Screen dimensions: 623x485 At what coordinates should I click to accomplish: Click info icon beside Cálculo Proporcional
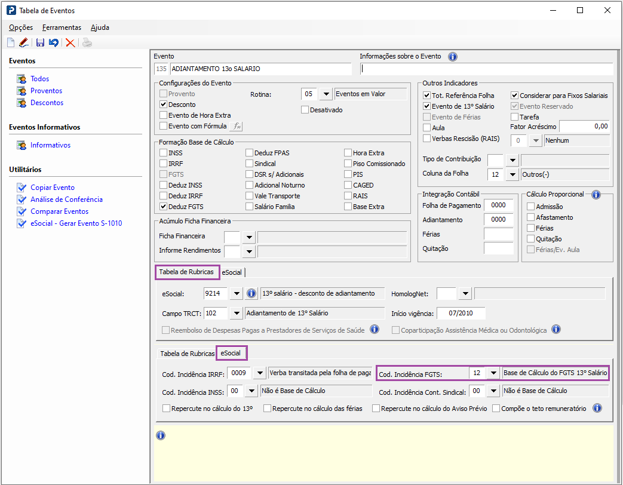[x=595, y=195]
